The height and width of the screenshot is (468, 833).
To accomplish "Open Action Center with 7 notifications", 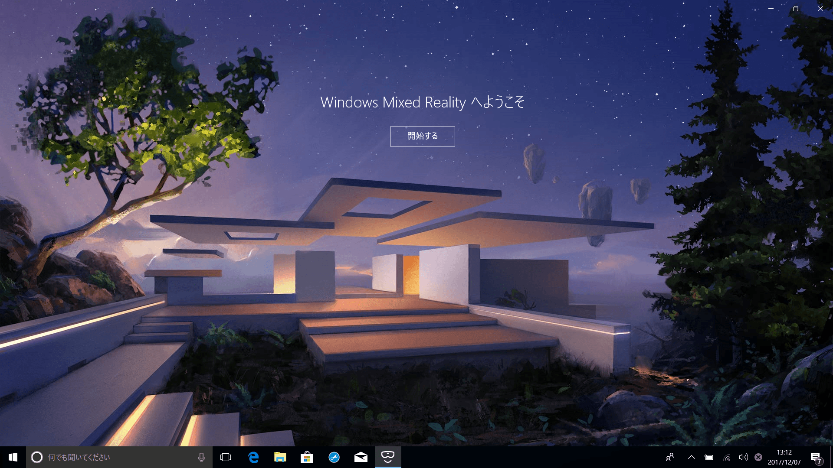I will (x=817, y=457).
